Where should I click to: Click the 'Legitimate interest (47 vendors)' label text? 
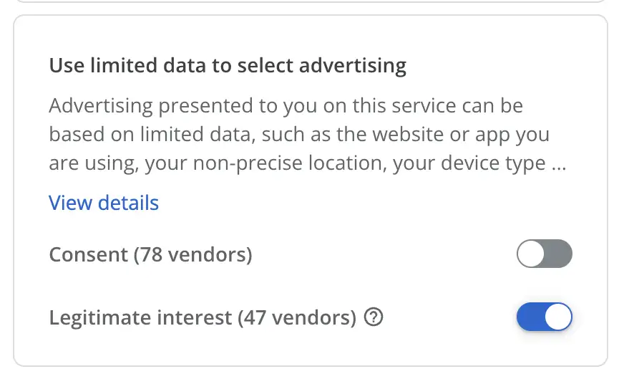[203, 318]
